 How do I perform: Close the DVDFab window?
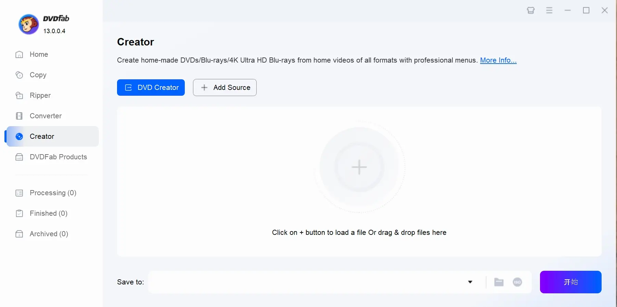click(605, 10)
